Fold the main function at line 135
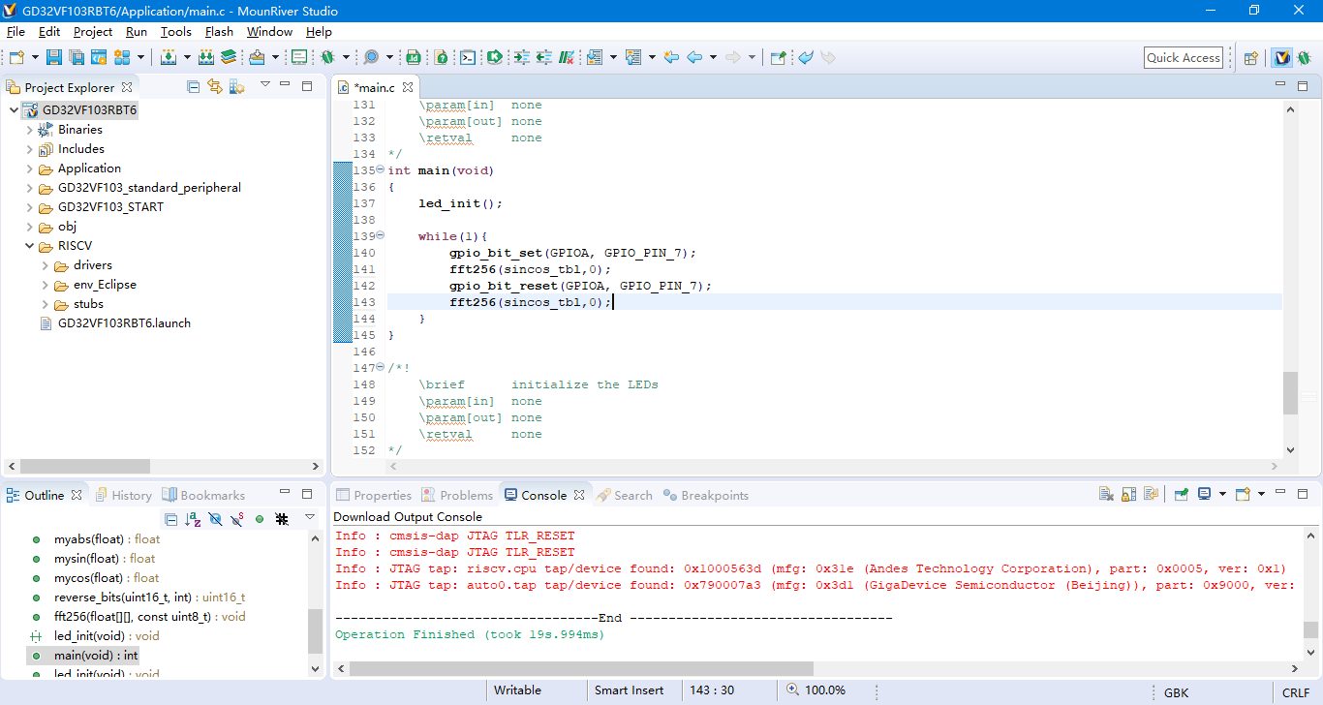 (381, 170)
